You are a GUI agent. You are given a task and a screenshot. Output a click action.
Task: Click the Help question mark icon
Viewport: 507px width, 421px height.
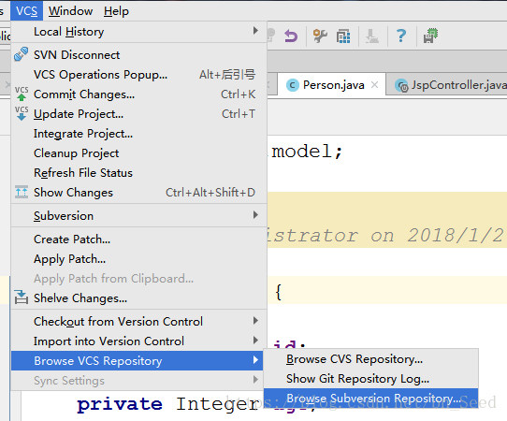coord(401,36)
